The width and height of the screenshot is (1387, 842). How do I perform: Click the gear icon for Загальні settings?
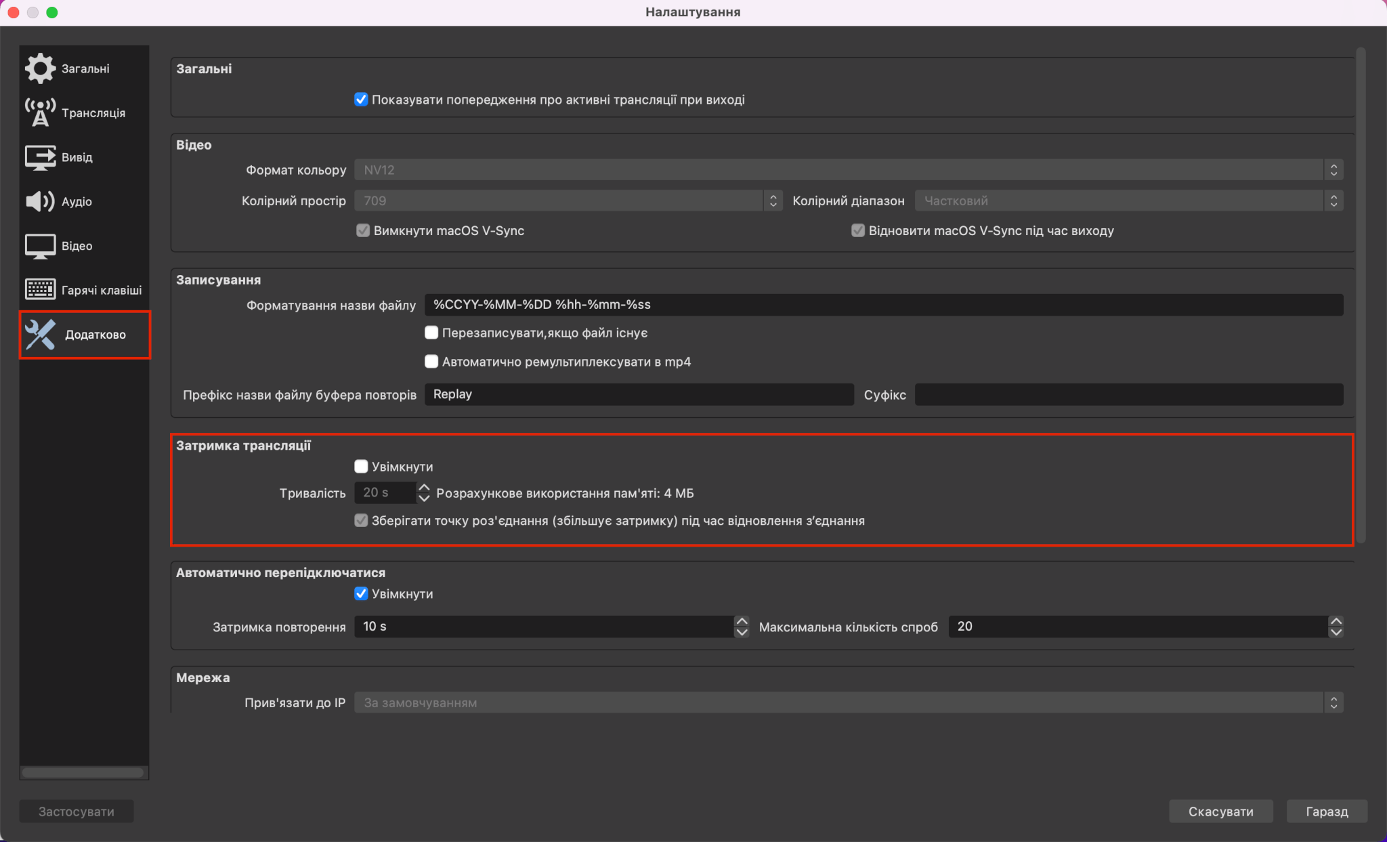(40, 68)
